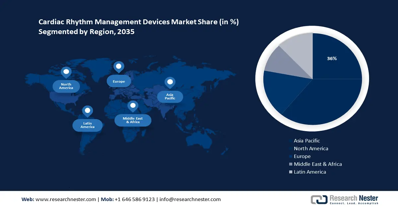This screenshot has height=208, width=398.
Task: Click the Asia Pacific legend entry text
Action: point(307,141)
